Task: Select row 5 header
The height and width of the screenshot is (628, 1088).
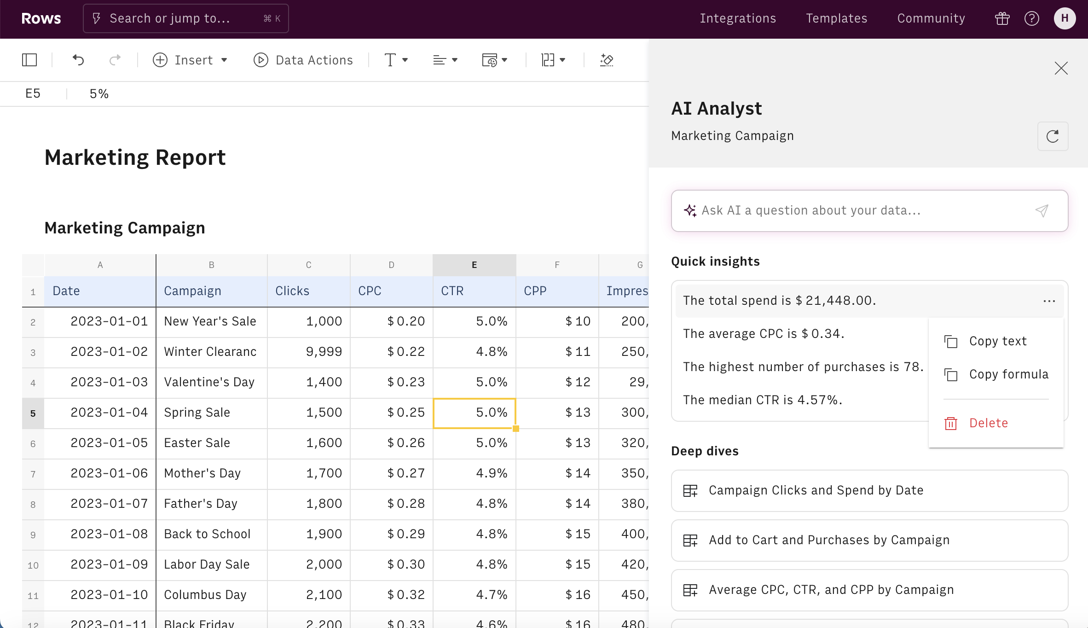Action: [33, 413]
